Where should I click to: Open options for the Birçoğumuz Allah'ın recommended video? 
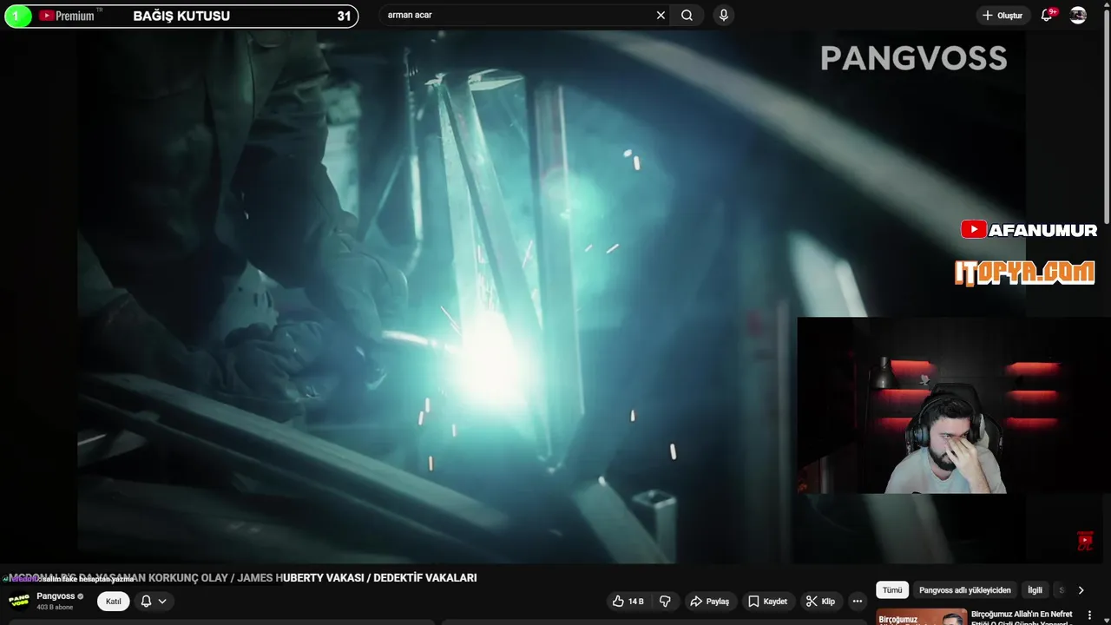coord(1089,615)
